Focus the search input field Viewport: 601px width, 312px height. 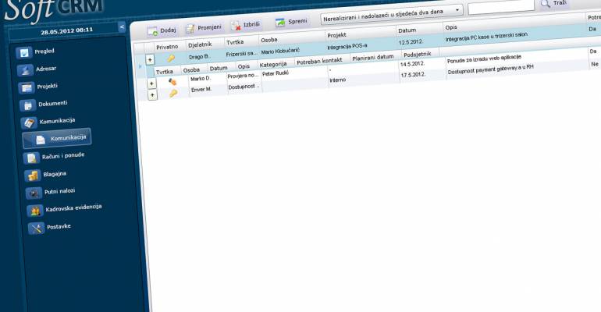coord(501,6)
